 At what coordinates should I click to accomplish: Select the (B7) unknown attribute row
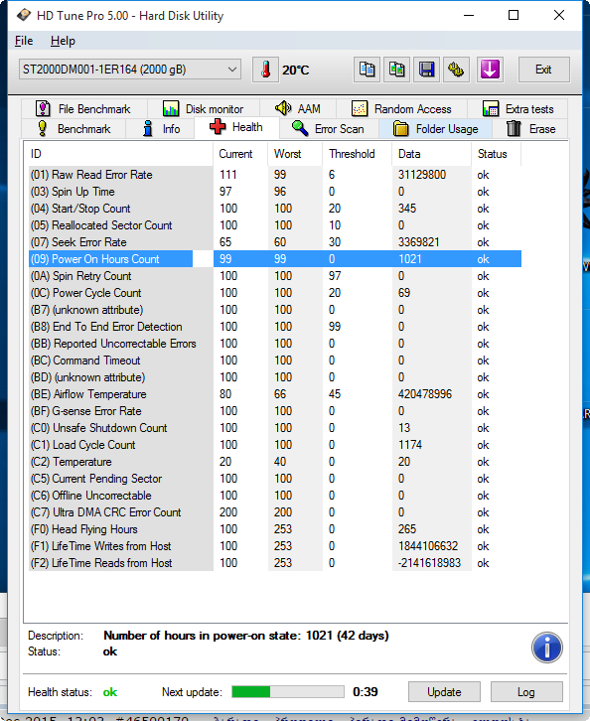tap(275, 310)
